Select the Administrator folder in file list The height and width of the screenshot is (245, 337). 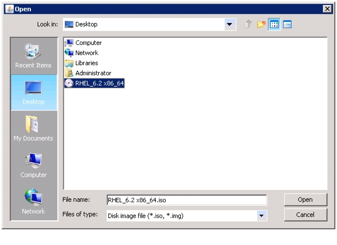point(88,73)
